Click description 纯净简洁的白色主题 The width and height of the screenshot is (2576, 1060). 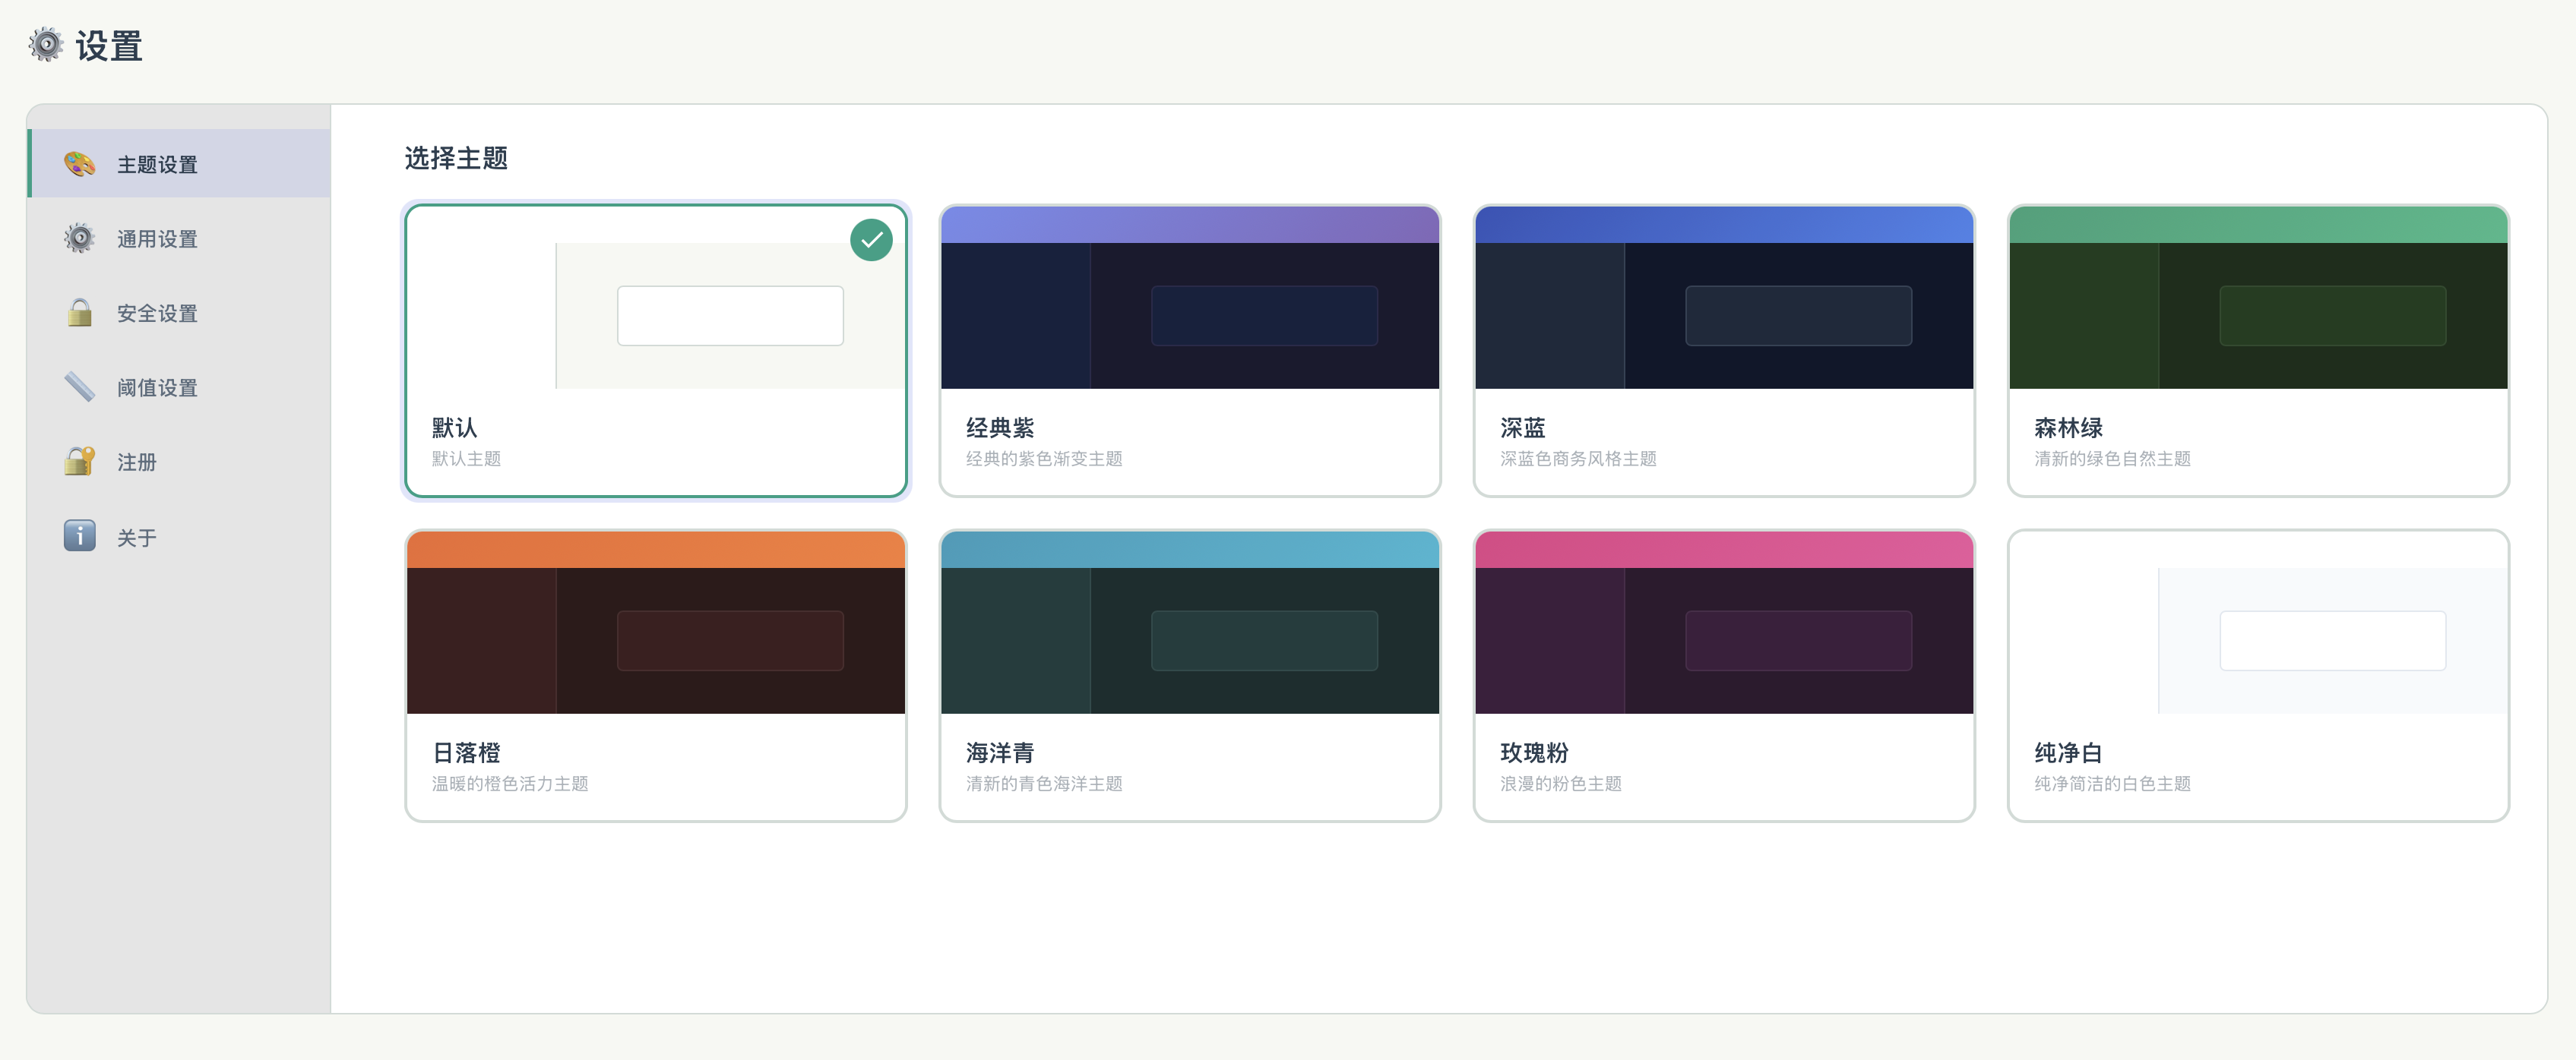2112,784
